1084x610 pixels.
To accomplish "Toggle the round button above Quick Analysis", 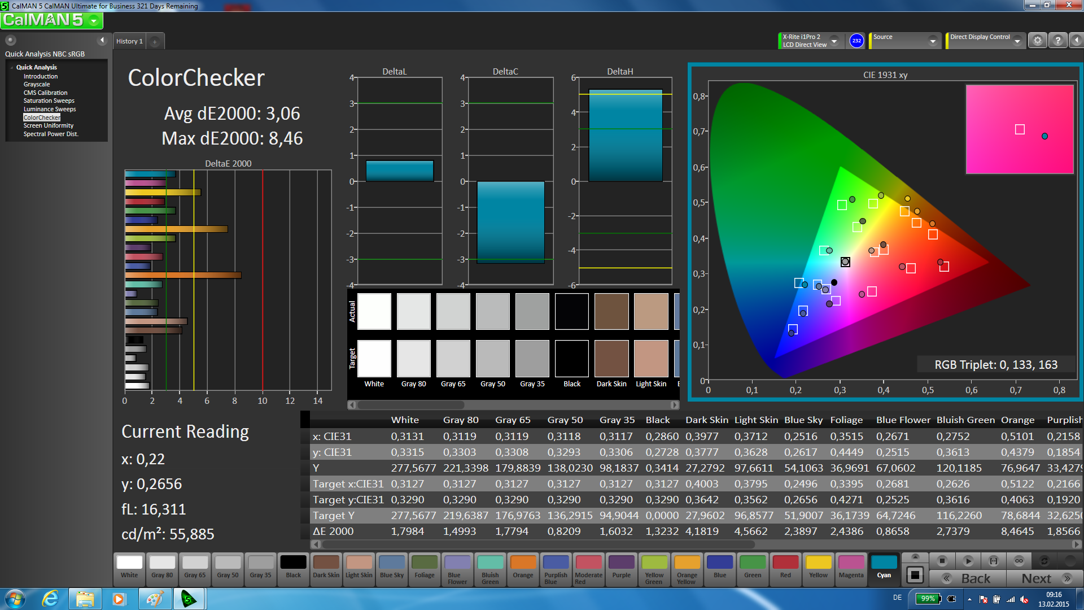I will pyautogui.click(x=10, y=40).
